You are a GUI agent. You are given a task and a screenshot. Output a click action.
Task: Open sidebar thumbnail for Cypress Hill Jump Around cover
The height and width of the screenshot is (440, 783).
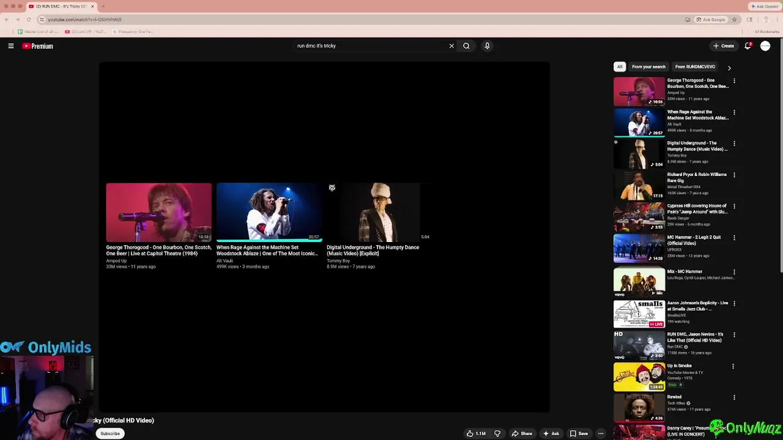[x=639, y=216]
